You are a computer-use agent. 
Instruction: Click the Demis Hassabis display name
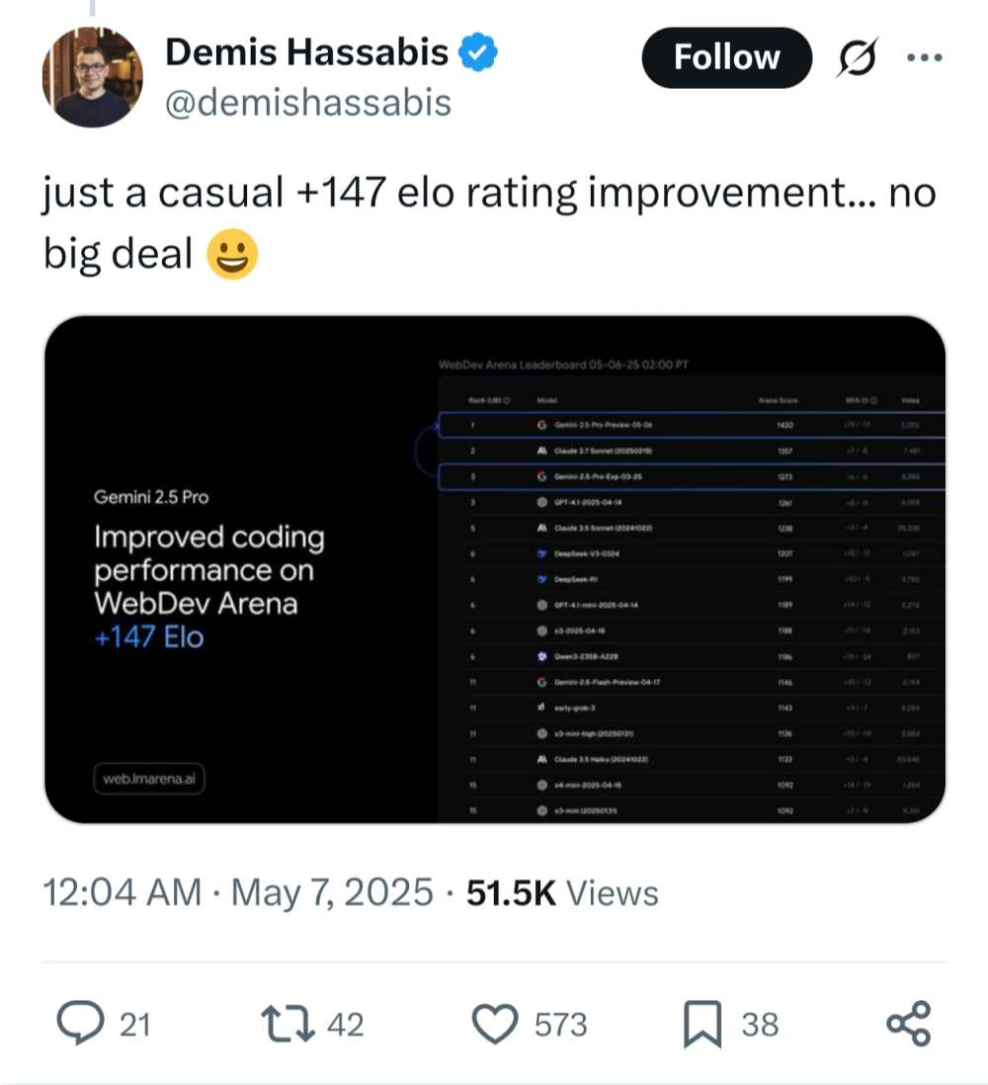pyautogui.click(x=306, y=53)
